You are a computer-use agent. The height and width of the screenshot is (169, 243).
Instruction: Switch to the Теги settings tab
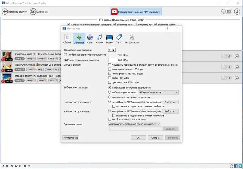point(119,39)
